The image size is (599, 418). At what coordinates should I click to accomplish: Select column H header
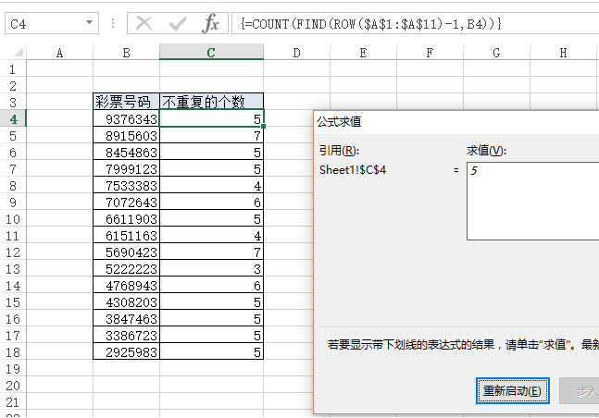[x=563, y=53]
